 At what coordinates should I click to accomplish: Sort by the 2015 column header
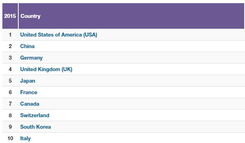click(10, 16)
